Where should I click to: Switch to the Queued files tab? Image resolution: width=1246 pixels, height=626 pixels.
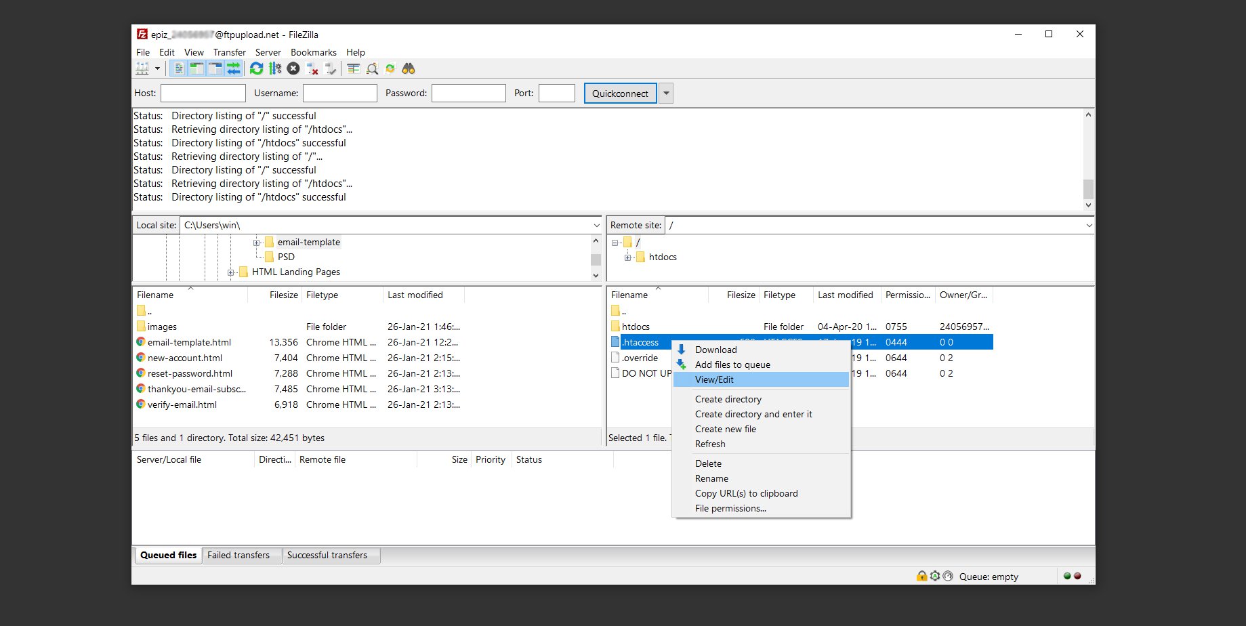(168, 556)
